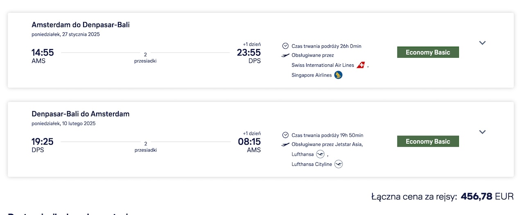Click the Swiss International Air Lines logo
524x215 pixels.
pos(361,65)
